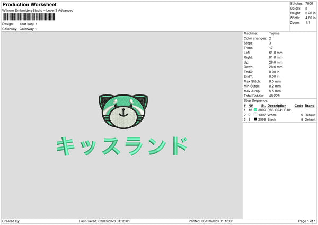This screenshot has height=225, width=318.
Task: Click the Color changes value 2
Action: tap(270, 38)
